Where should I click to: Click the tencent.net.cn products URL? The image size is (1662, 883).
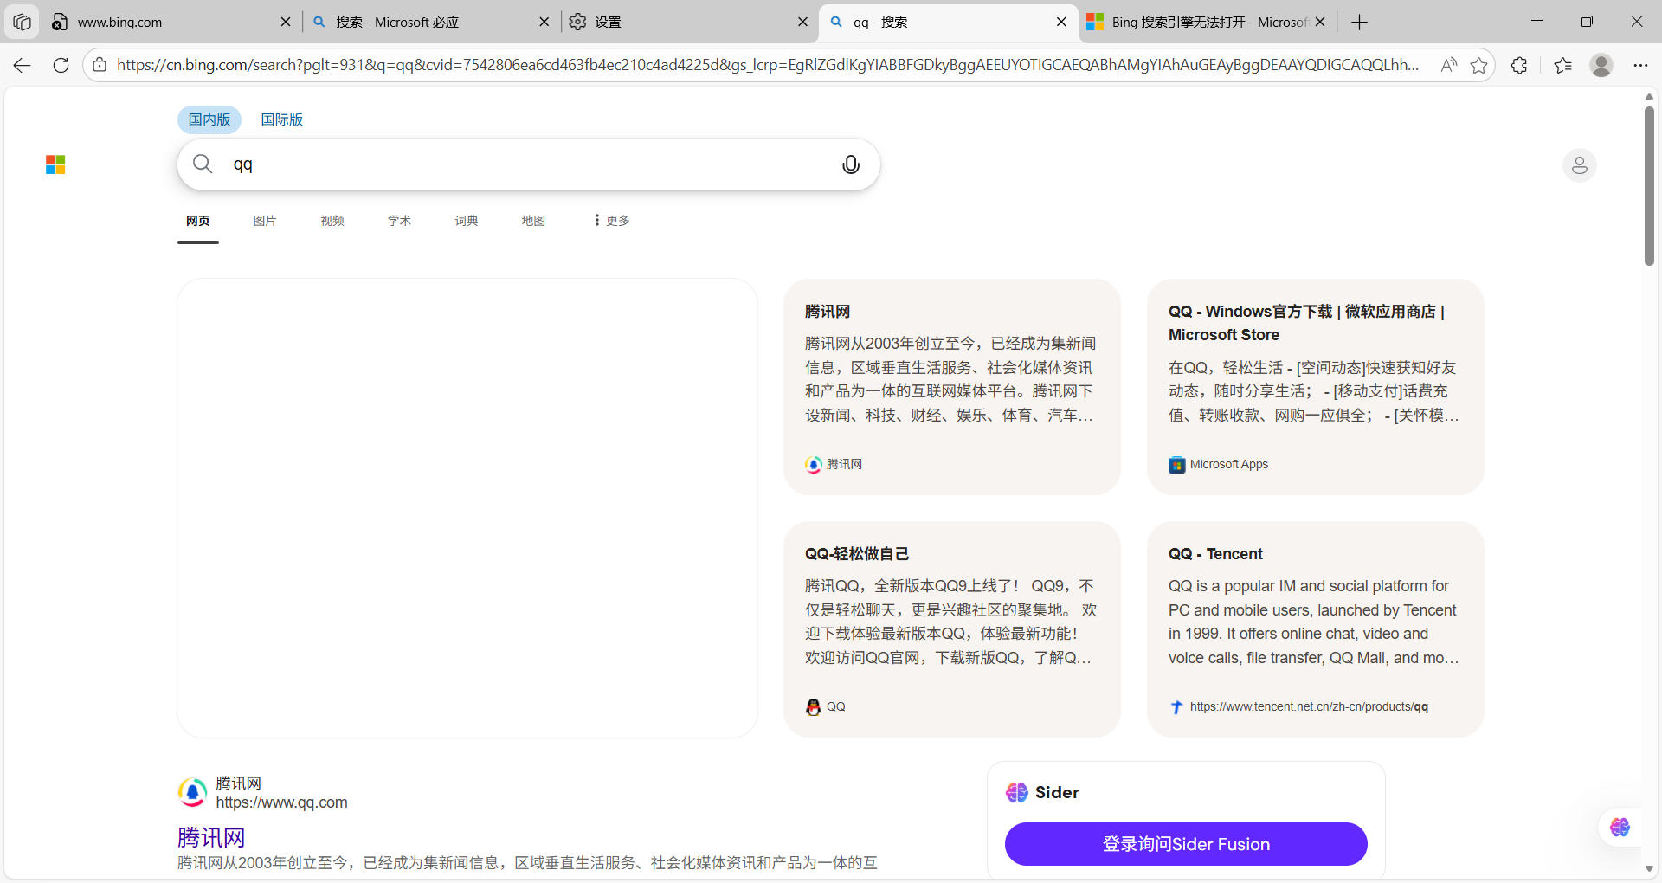point(1309,706)
